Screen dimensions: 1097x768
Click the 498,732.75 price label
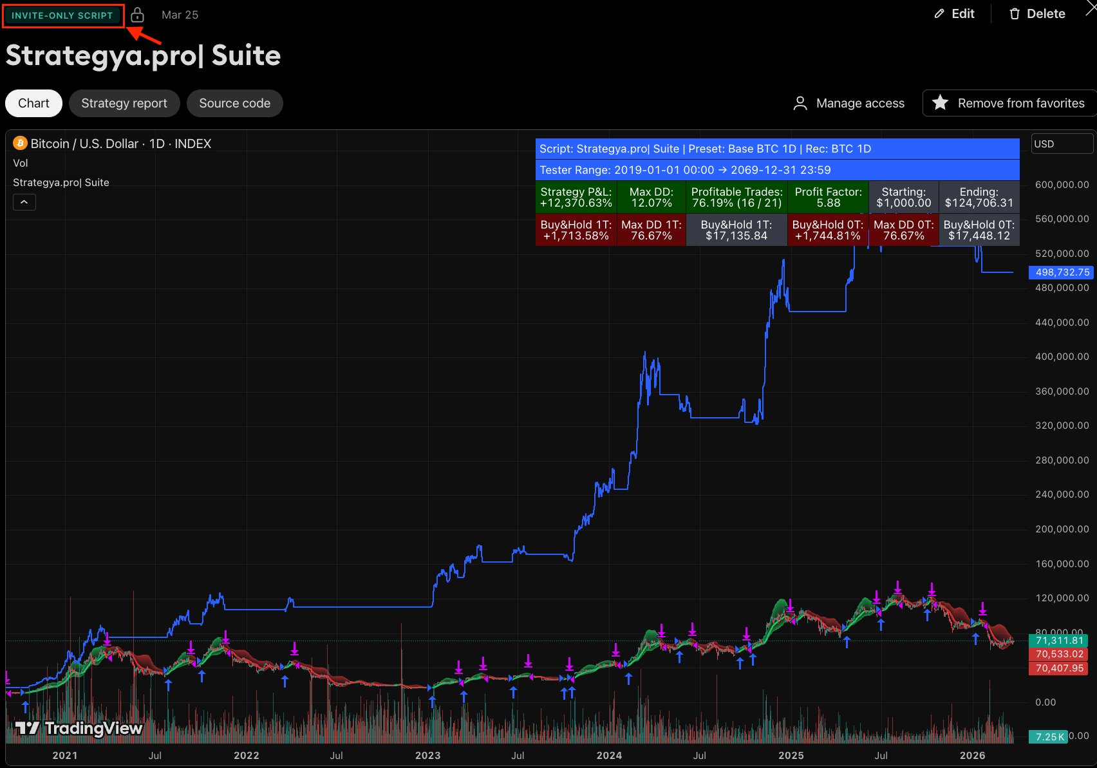click(1062, 272)
